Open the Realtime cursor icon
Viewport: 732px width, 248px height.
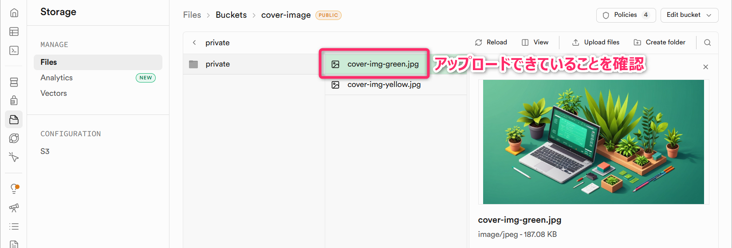pyautogui.click(x=14, y=157)
